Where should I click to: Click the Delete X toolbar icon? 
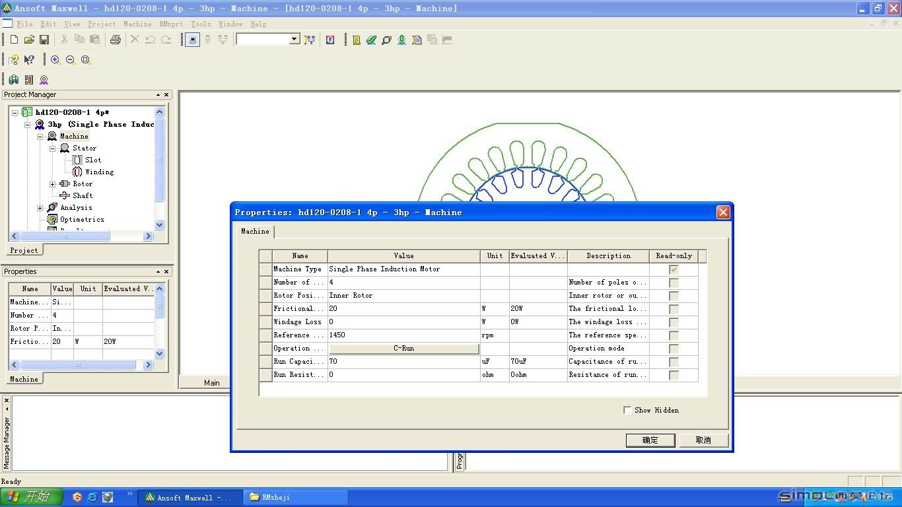pyautogui.click(x=135, y=40)
